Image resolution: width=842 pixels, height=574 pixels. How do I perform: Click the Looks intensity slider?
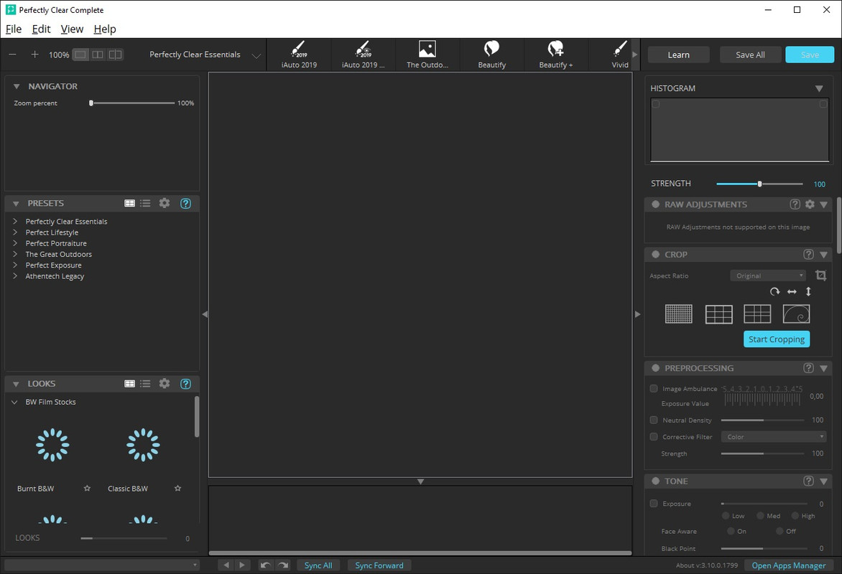pos(124,538)
